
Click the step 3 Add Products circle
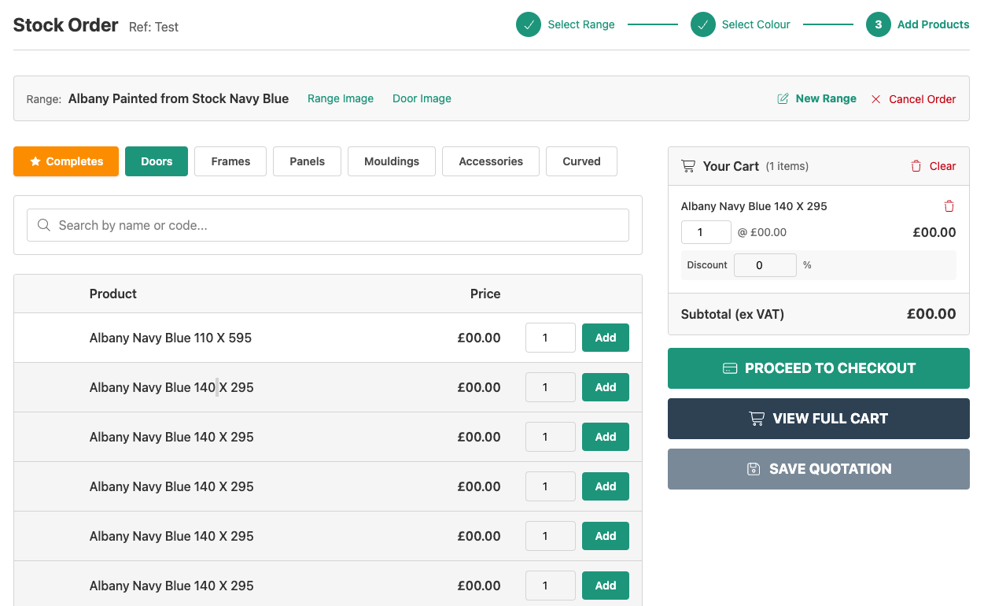[x=879, y=24]
